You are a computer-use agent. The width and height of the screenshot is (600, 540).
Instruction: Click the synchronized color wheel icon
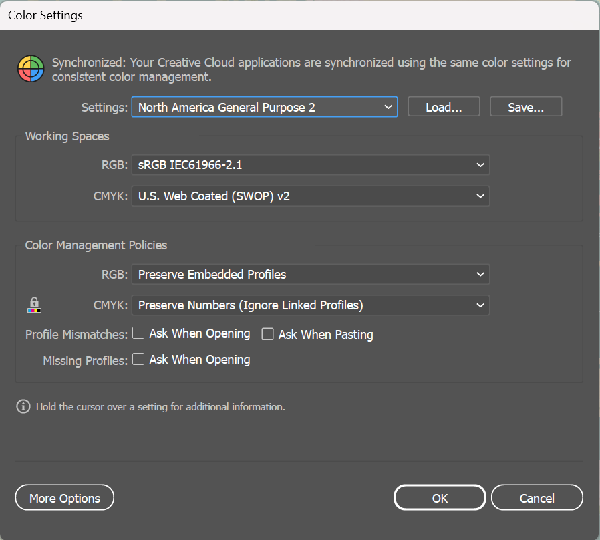[x=31, y=68]
